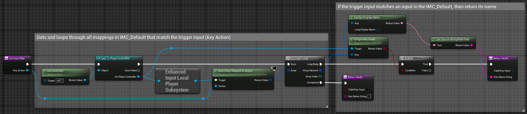Click the Cast To PlayerController node title

[x=115, y=58]
